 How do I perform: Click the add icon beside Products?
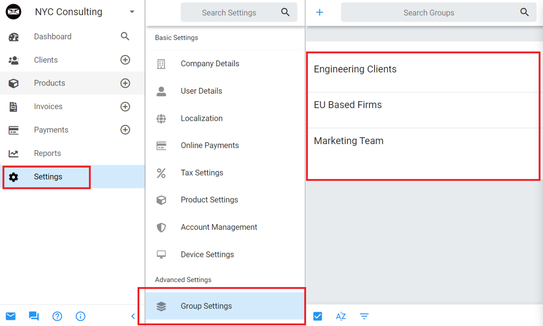coord(125,83)
